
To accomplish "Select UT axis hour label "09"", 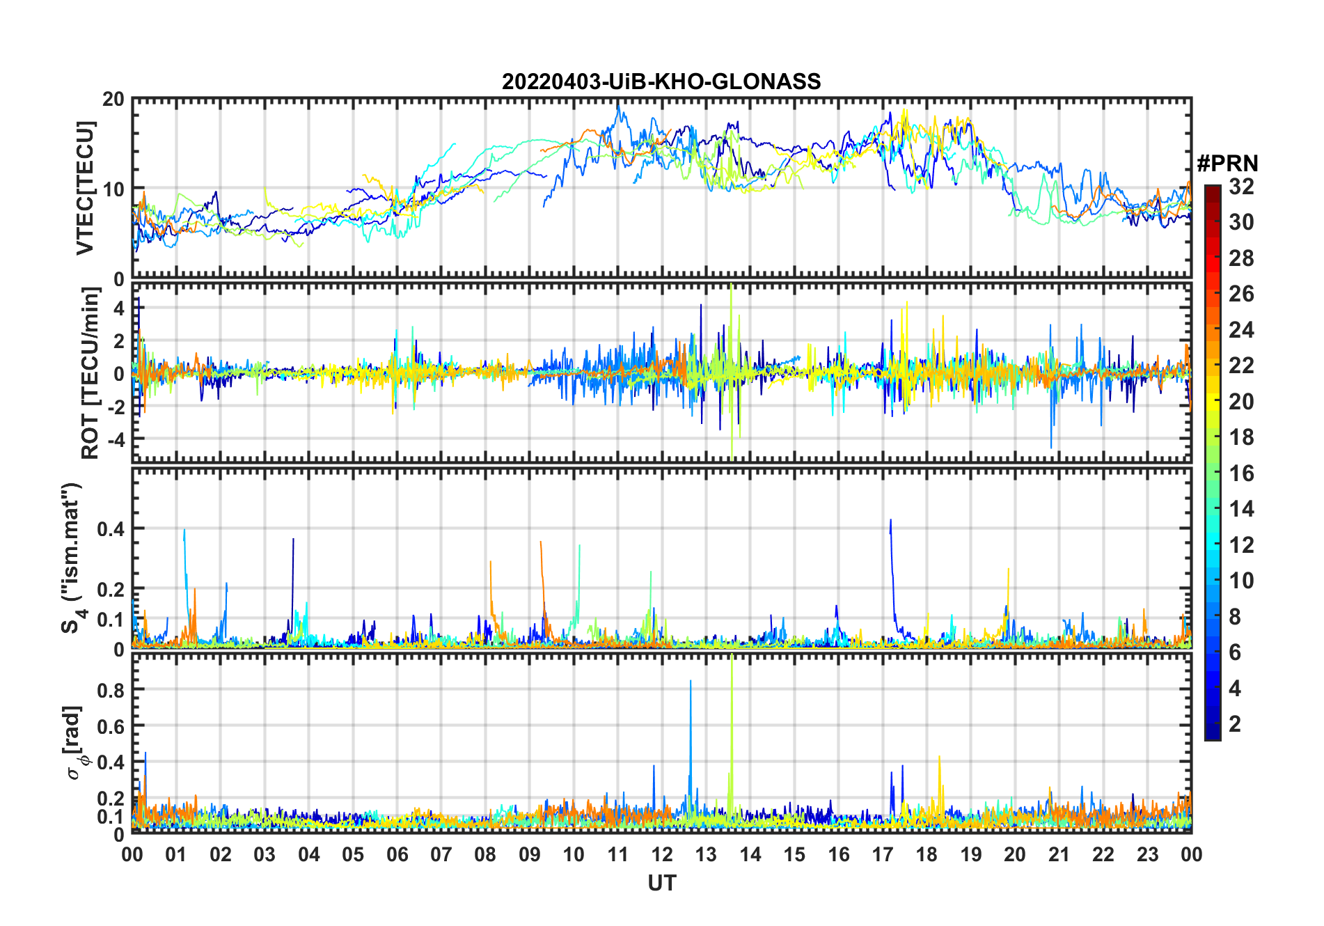I will [530, 854].
